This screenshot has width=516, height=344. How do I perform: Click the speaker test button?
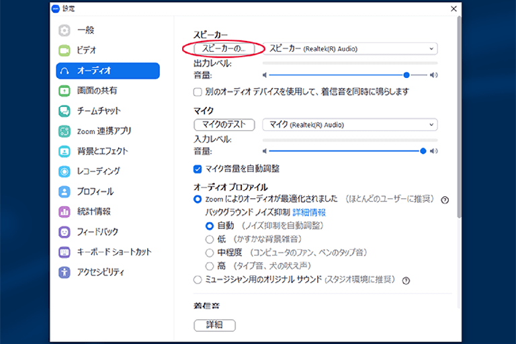coord(224,49)
